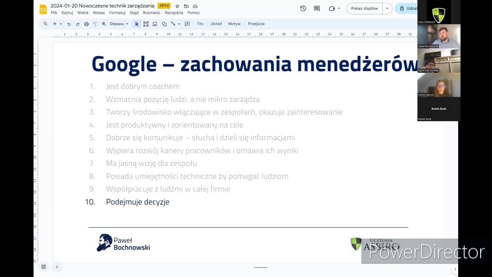
Task: Search the menus magnifier icon
Action: (x=45, y=24)
